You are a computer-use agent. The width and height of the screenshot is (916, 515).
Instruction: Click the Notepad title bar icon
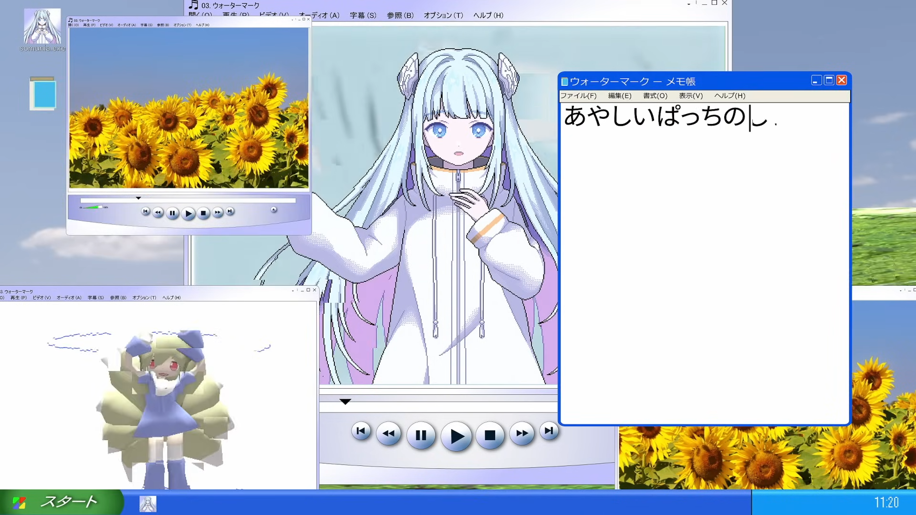(565, 82)
